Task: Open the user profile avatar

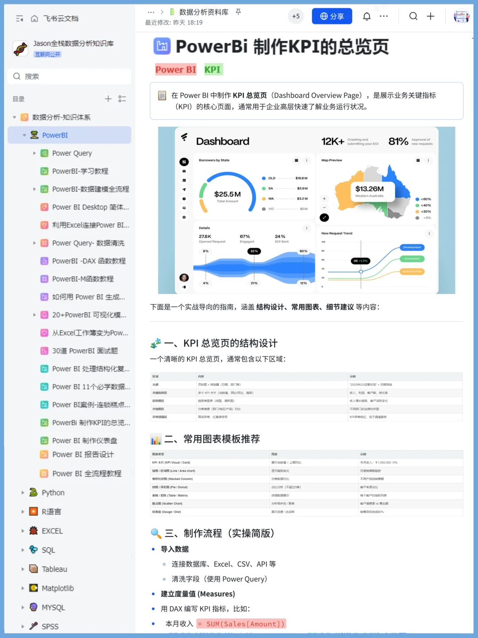Action: [462, 16]
